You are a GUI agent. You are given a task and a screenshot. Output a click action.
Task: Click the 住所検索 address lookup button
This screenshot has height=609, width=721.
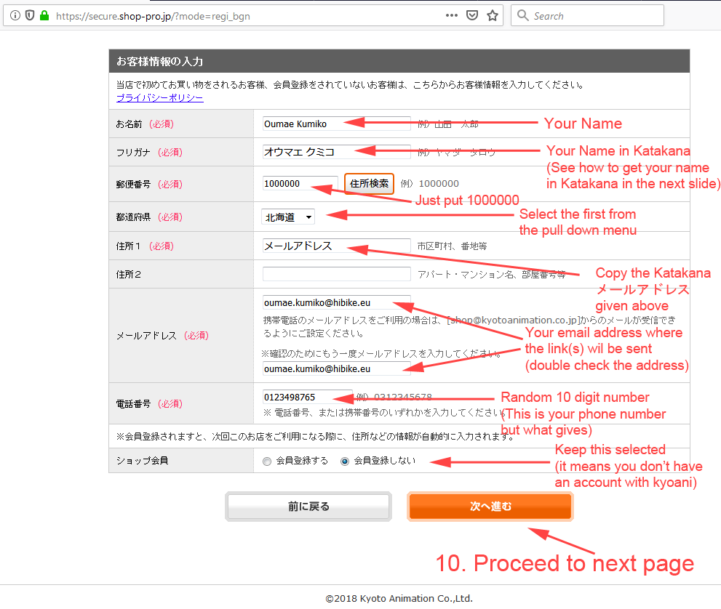point(369,184)
